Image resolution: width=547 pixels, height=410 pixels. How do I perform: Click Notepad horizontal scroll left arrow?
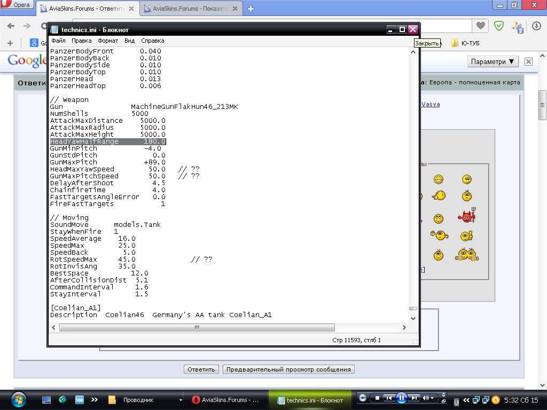(x=53, y=327)
